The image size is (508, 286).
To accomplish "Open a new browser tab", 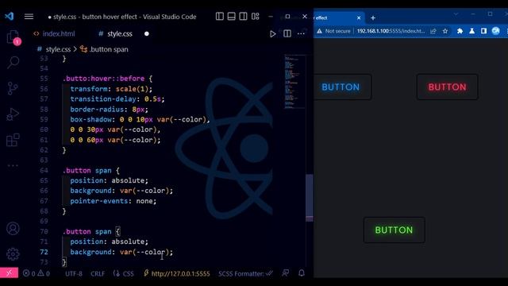I will tap(373, 17).
